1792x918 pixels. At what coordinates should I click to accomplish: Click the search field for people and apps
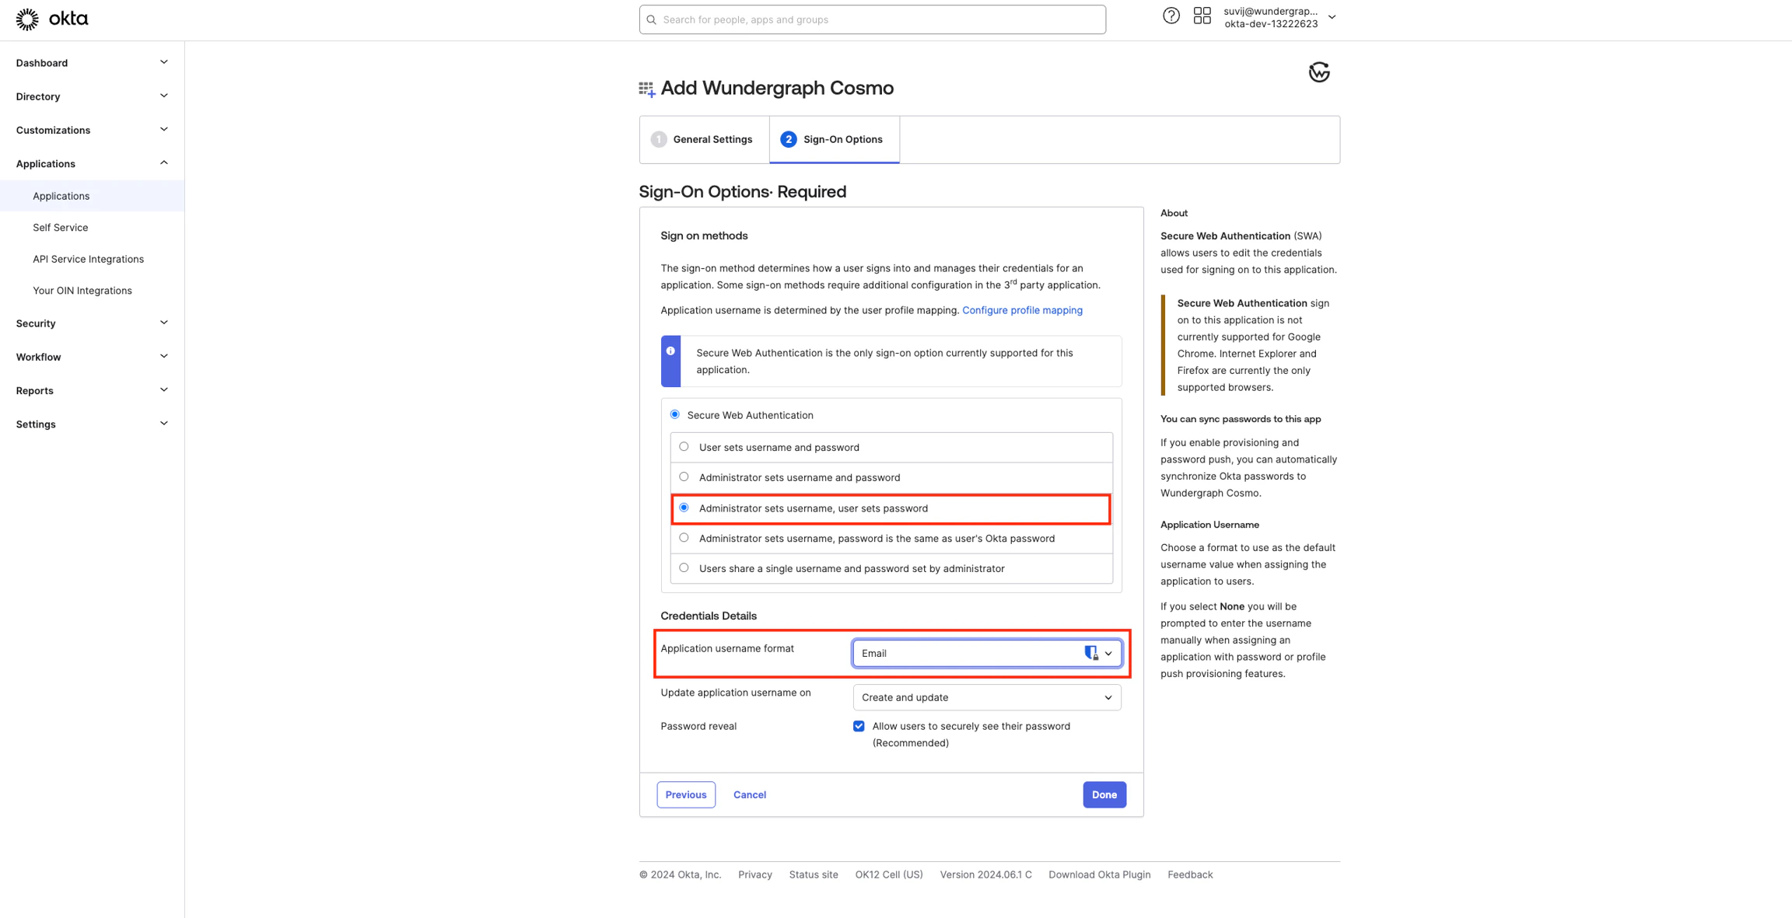tap(871, 19)
